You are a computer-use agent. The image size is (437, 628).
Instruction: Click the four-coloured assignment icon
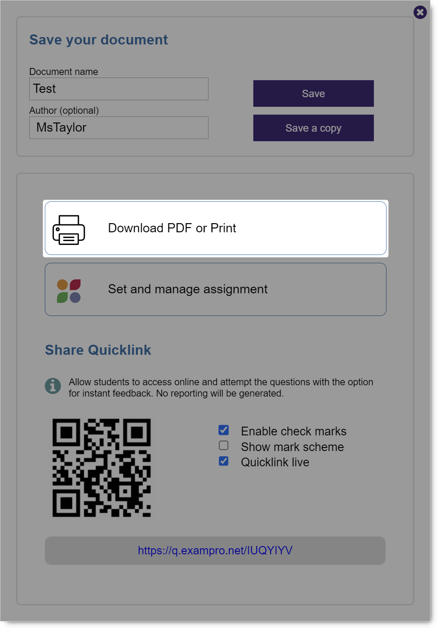pyautogui.click(x=69, y=291)
